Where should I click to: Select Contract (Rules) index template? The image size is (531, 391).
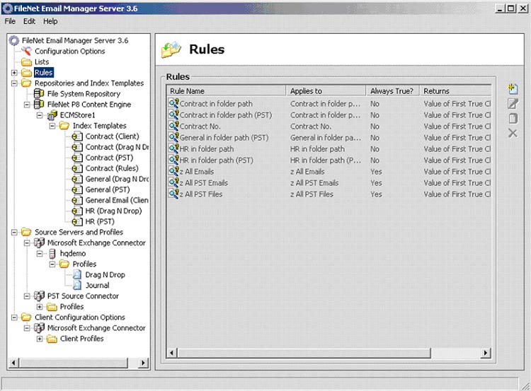coord(112,168)
